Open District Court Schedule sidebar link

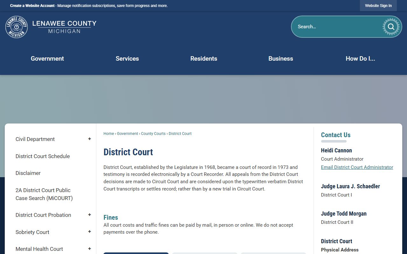(x=43, y=156)
